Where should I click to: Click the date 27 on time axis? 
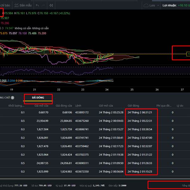(182, 90)
